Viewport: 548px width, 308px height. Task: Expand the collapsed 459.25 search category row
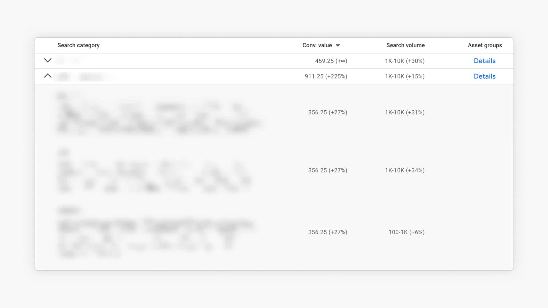pos(48,60)
